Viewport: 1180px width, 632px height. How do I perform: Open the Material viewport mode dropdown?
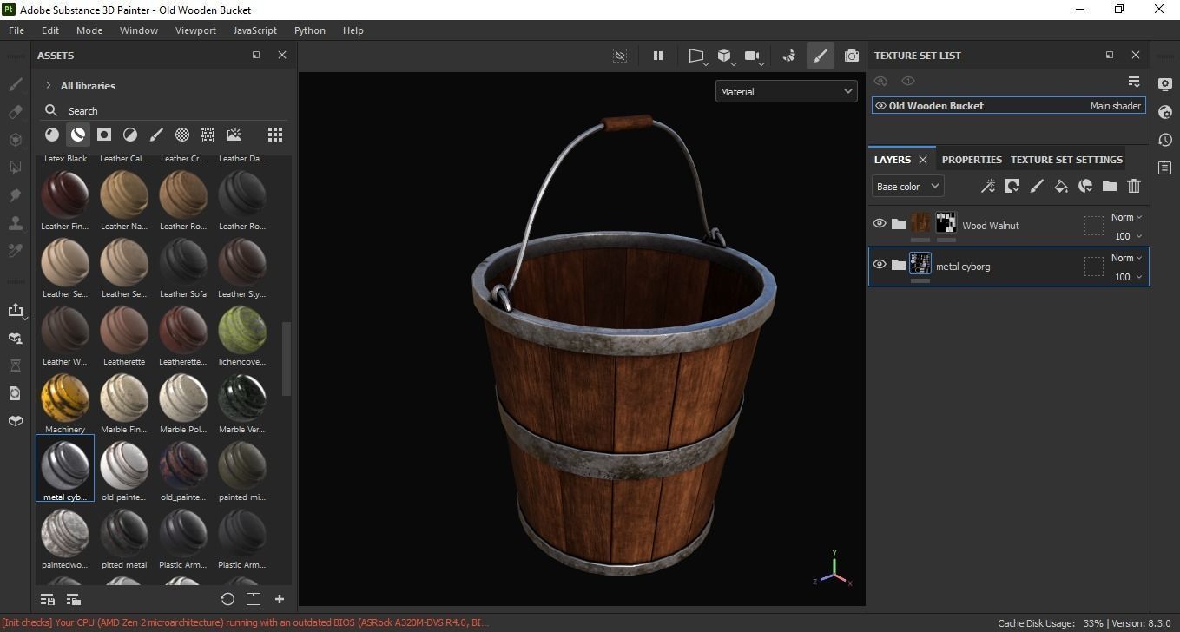[x=786, y=91]
